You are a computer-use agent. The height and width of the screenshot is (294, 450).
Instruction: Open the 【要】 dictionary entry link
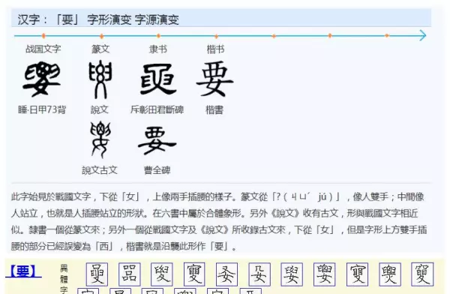[23, 271]
